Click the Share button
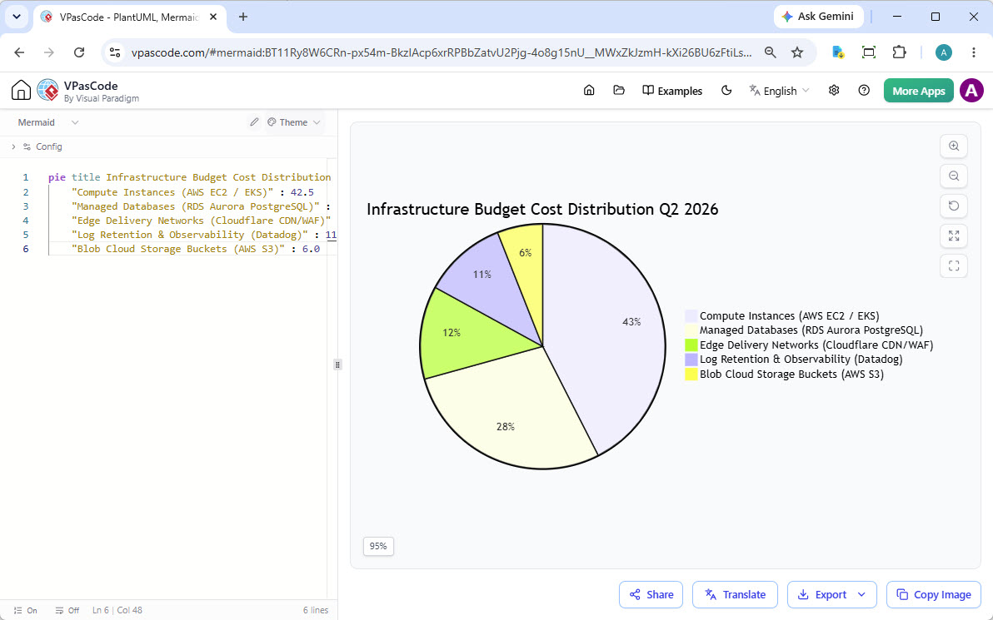993x620 pixels. pos(651,595)
